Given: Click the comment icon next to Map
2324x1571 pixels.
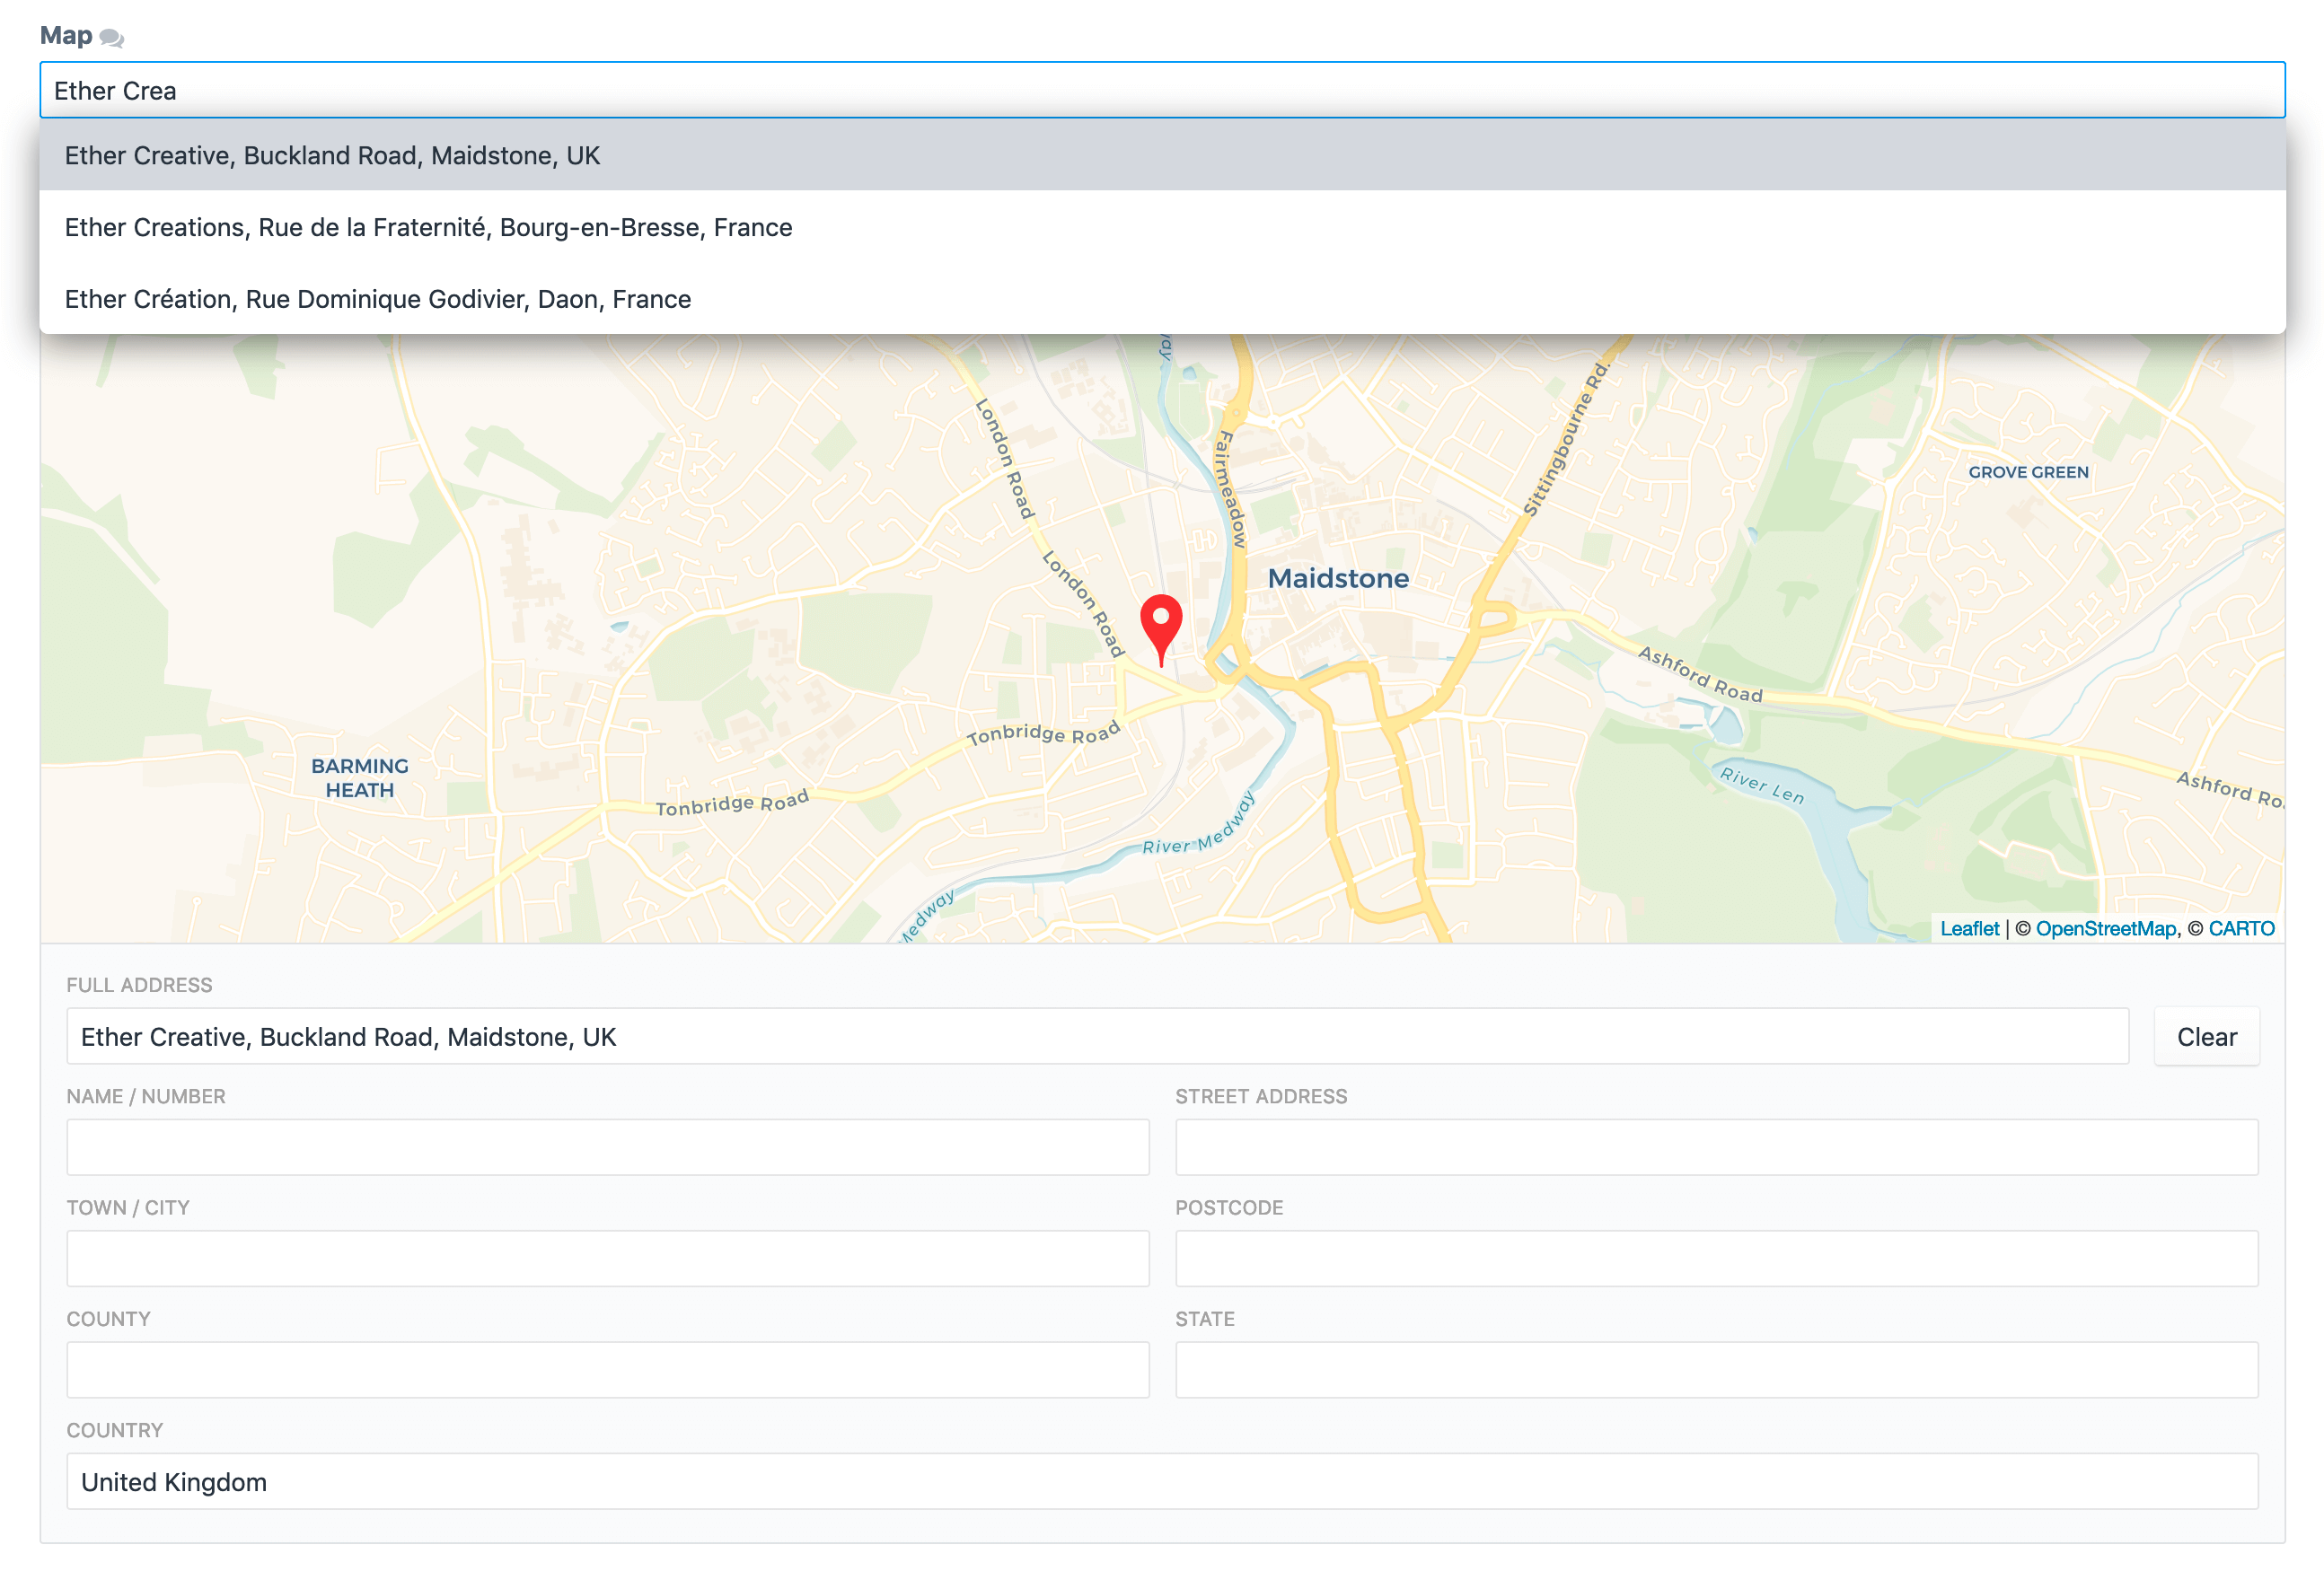Looking at the screenshot, I should pyautogui.click(x=111, y=38).
